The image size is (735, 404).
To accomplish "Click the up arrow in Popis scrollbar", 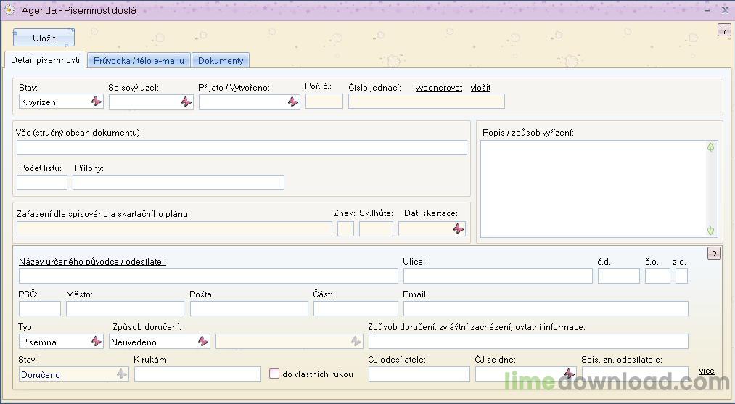I will 710,148.
